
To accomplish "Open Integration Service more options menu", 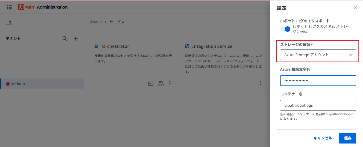I will [x=260, y=83].
